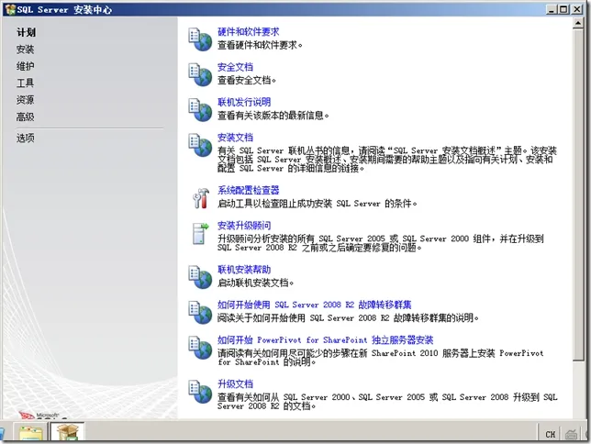This screenshot has height=444, width=591.
Task: Maximize the SQL Server 安装中心 window
Action: click(x=563, y=9)
